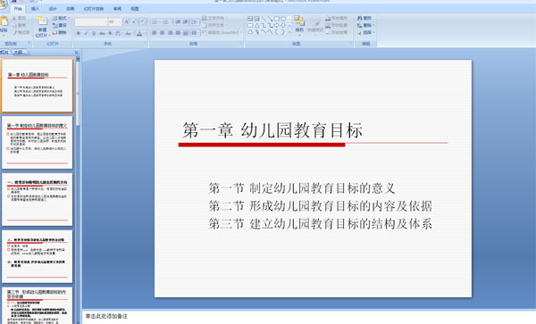Click the font color button
The image size is (536, 324).
coord(139,33)
